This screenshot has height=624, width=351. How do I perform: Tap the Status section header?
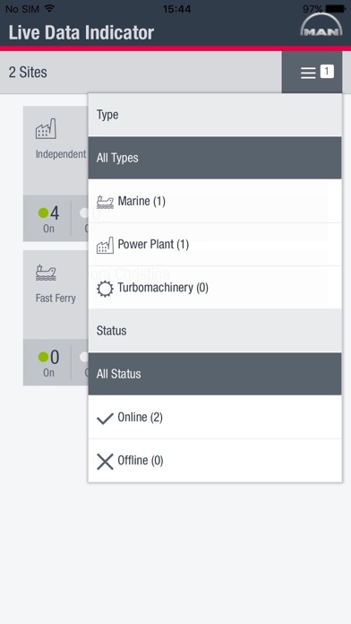pos(215,331)
